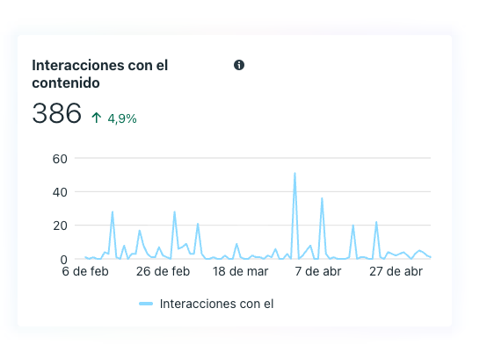This screenshot has height=344, width=487.
Task: Click the light blue legend color swatch
Action: point(146,304)
